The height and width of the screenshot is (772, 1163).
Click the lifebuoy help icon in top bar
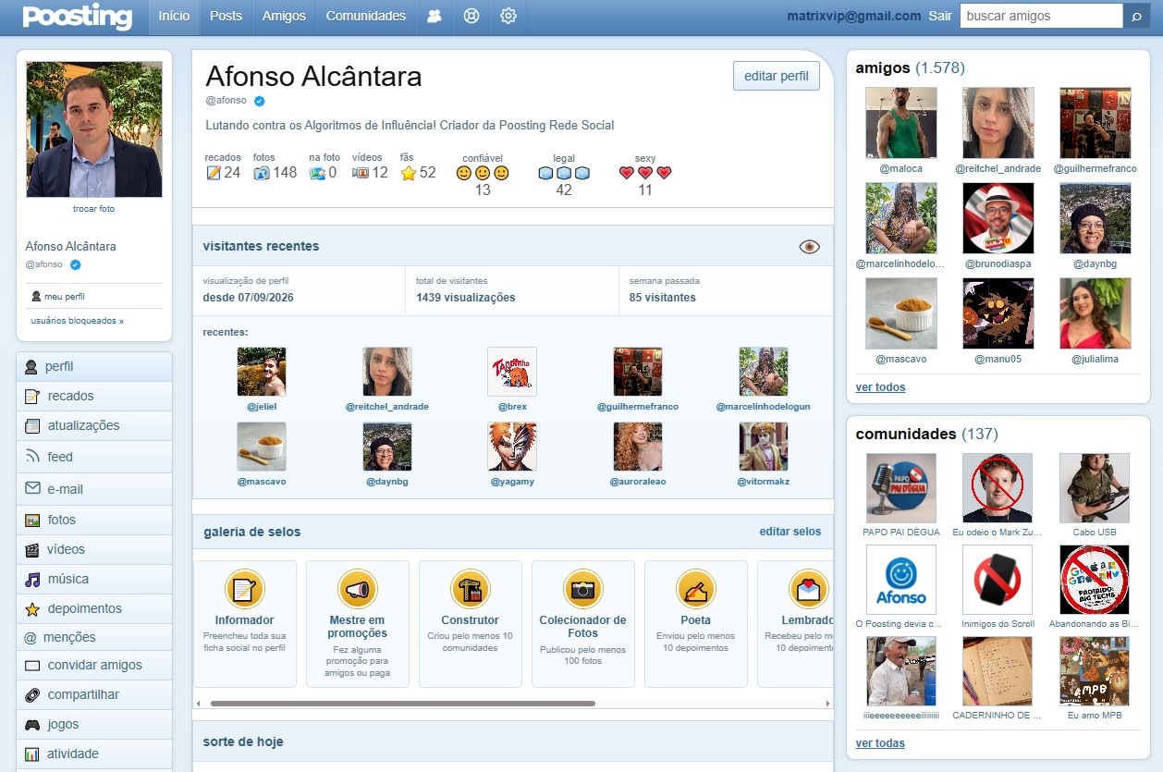[471, 16]
